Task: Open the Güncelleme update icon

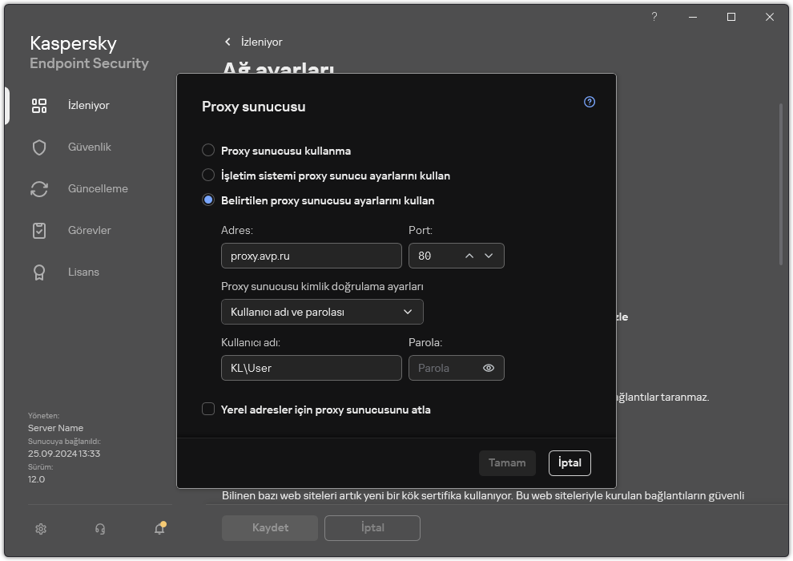Action: [38, 188]
